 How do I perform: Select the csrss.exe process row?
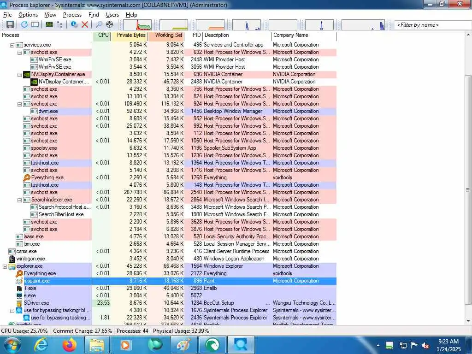tap(168, 251)
